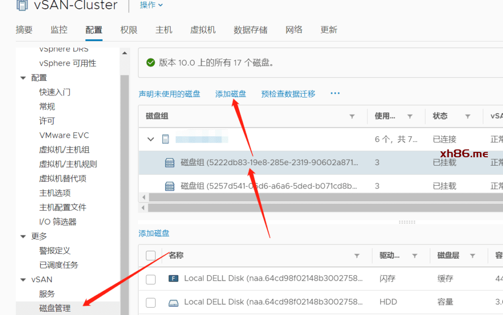503x315 pixels.
Task: Select 许可 in sidebar
Action: click(47, 121)
